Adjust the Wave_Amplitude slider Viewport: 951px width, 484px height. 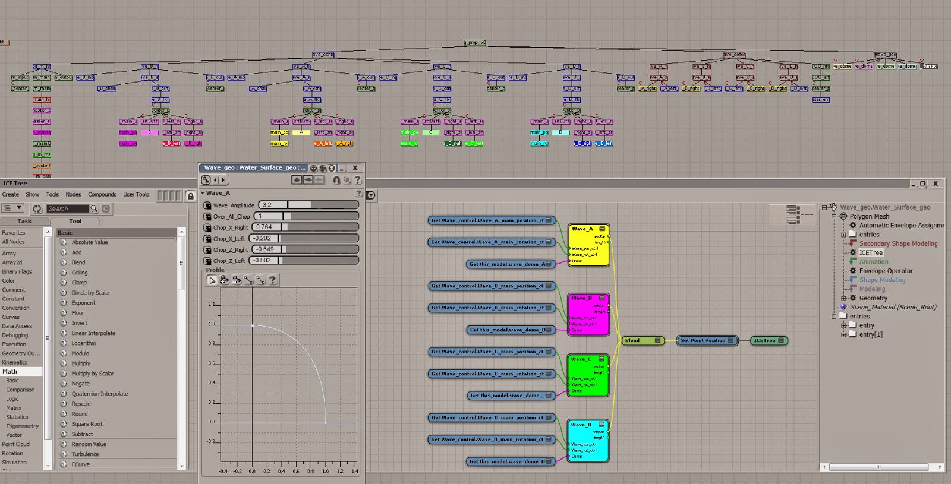click(x=323, y=205)
